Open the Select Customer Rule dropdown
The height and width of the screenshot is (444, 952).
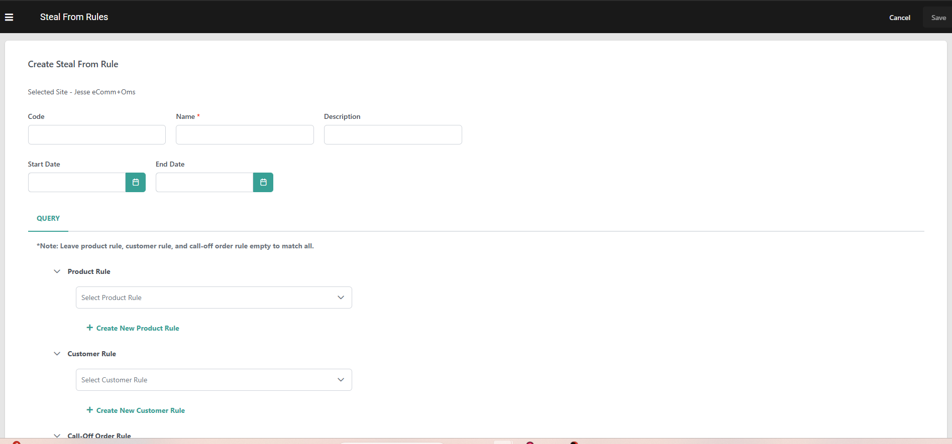pos(214,380)
